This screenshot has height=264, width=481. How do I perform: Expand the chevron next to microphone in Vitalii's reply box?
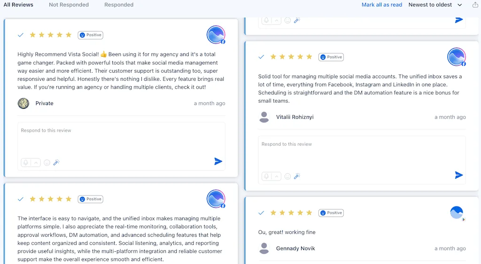pyautogui.click(x=276, y=176)
